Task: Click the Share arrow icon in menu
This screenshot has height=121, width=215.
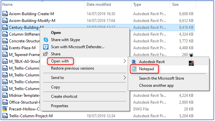Action: click(x=46, y=54)
